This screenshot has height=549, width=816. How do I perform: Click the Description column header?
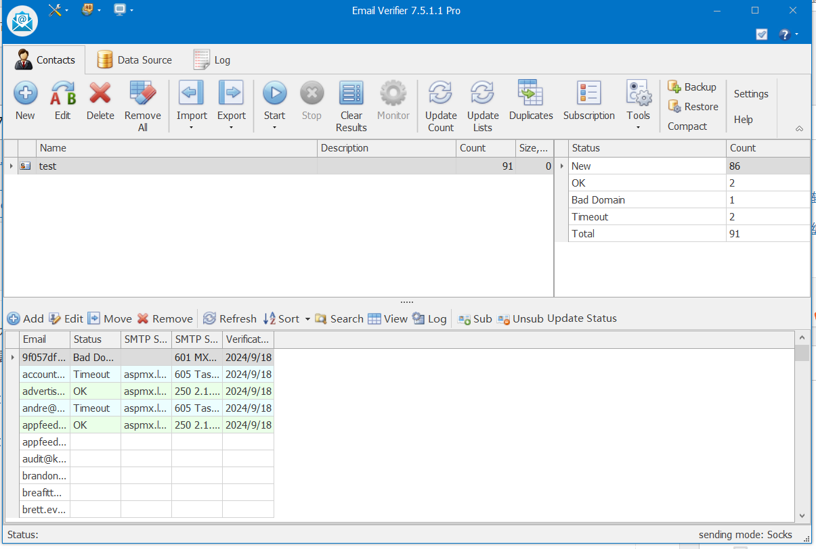pyautogui.click(x=387, y=148)
